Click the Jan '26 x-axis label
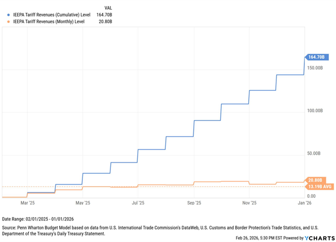 [x=305, y=203]
